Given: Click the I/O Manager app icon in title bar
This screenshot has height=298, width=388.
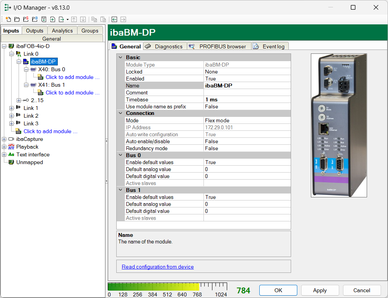Looking at the screenshot, I should 7,7.
